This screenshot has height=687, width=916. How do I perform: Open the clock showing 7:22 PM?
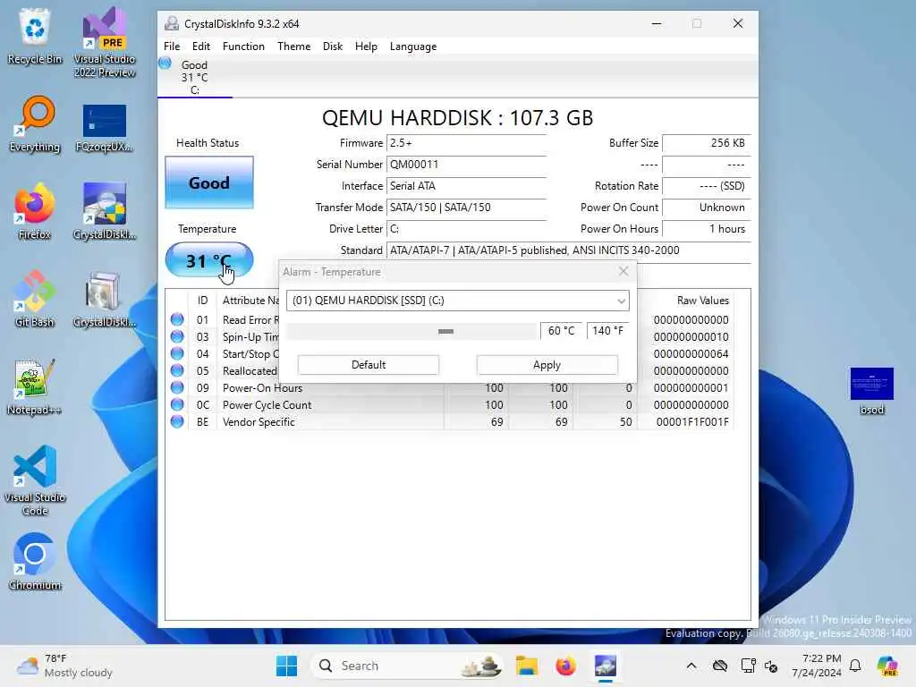817,666
